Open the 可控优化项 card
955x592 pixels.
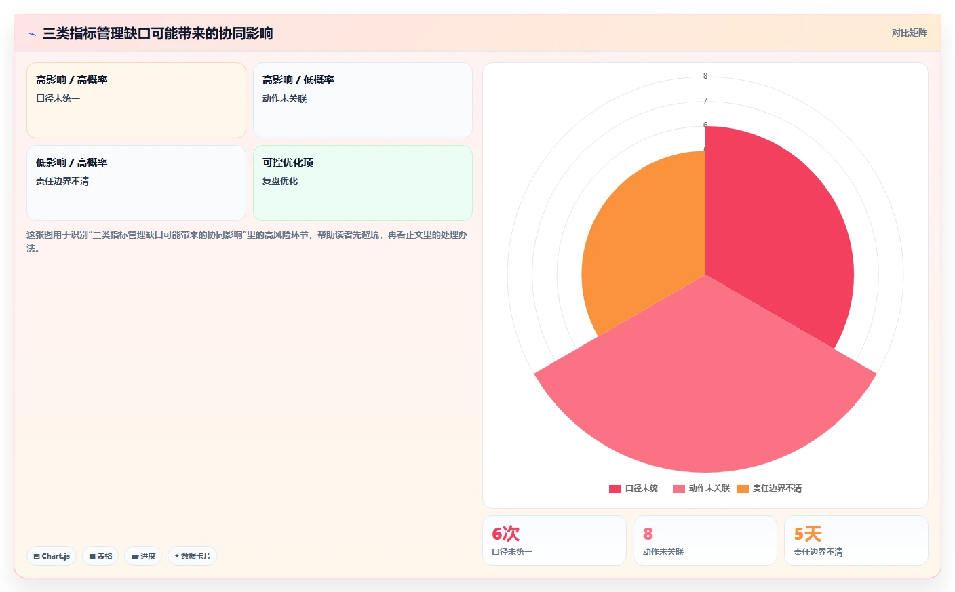[x=363, y=183]
